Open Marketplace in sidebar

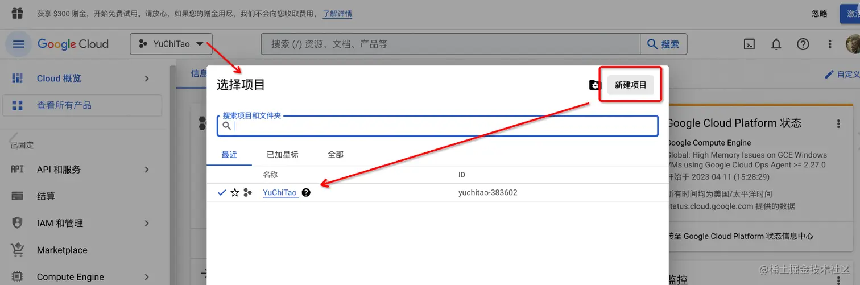click(x=62, y=250)
